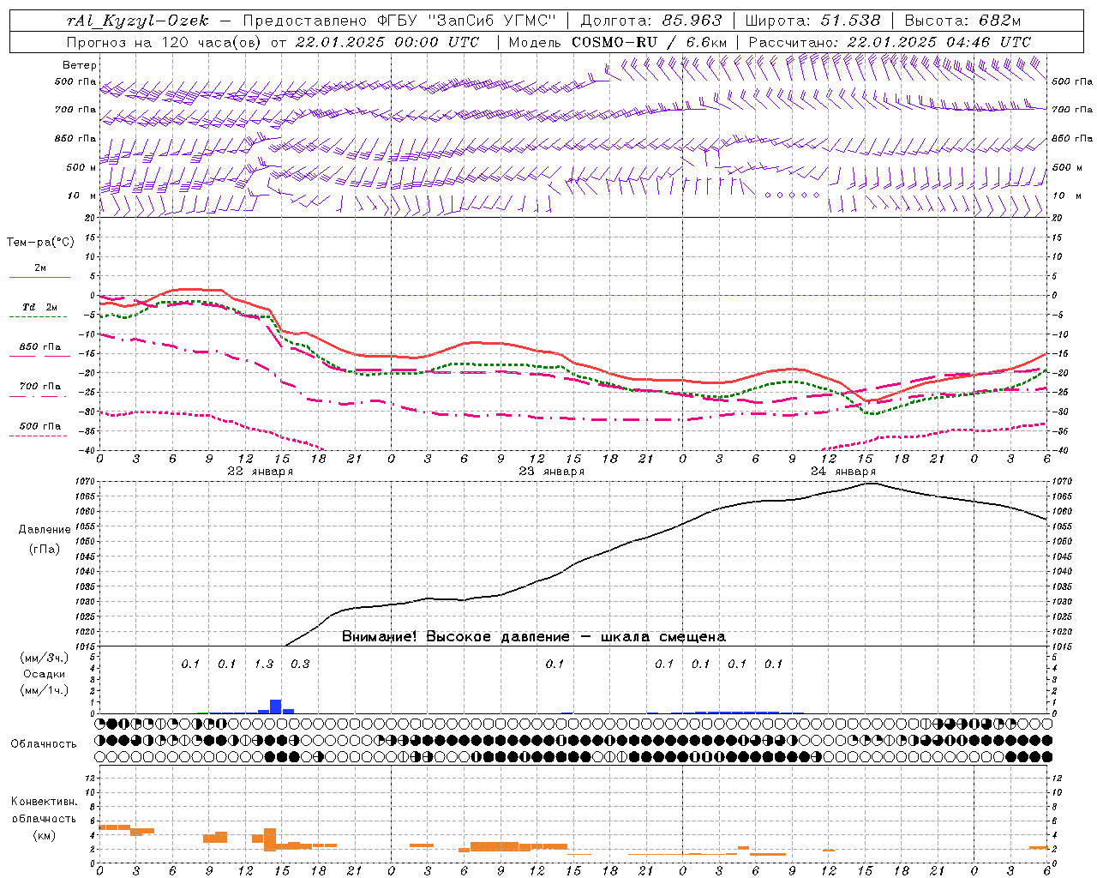The image size is (1097, 878).
Task: Select the provider text ФГБУ "ЗапСиб УГМС"
Action: [x=466, y=21]
